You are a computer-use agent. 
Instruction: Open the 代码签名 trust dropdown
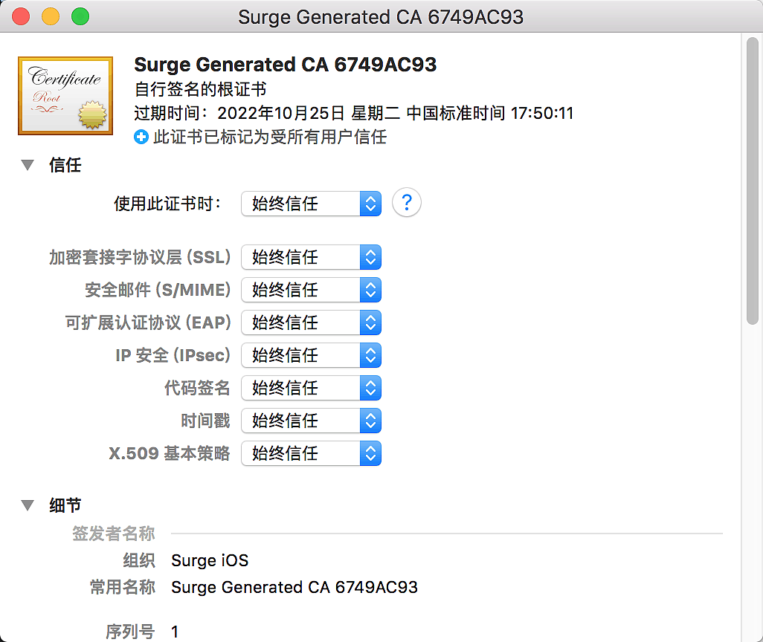pyautogui.click(x=311, y=388)
